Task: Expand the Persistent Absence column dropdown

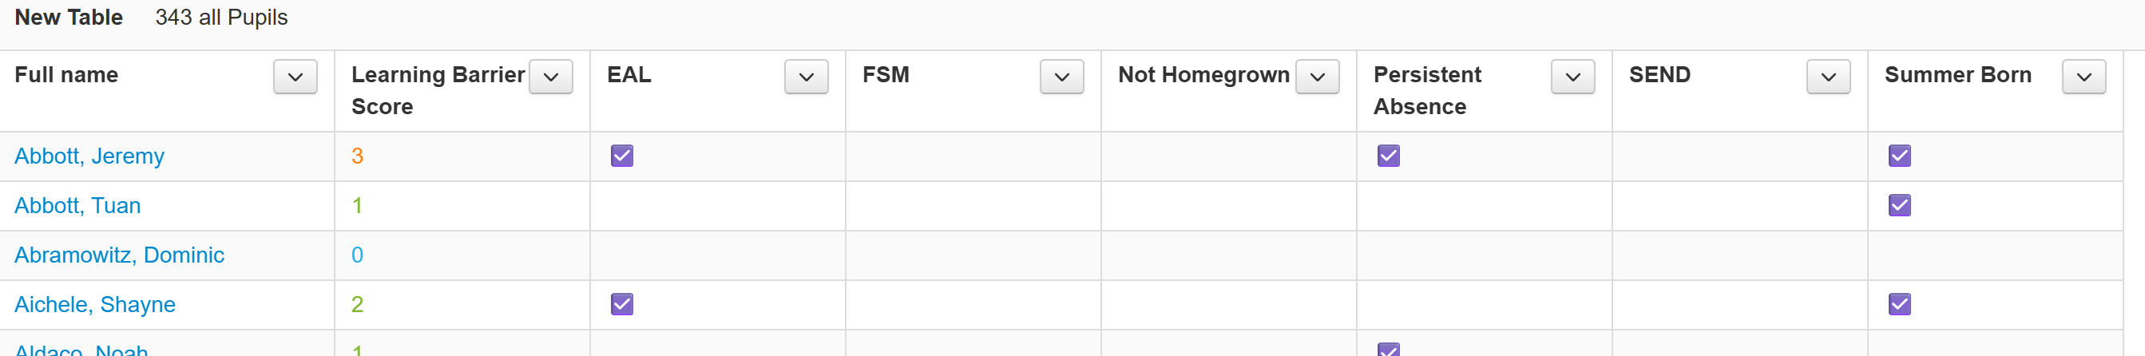Action: tap(1573, 77)
